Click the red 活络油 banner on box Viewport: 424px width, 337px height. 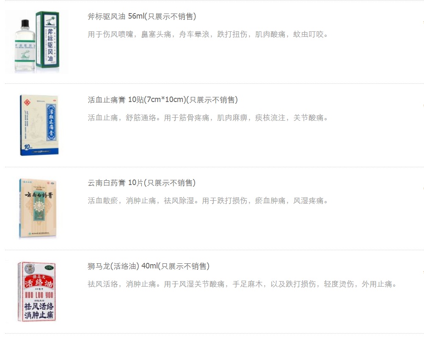click(x=39, y=282)
